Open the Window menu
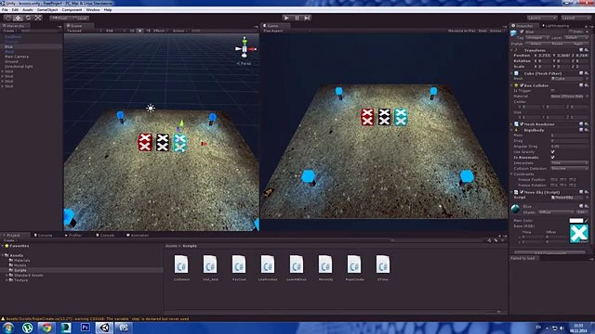Image resolution: width=595 pixels, height=334 pixels. click(x=93, y=10)
